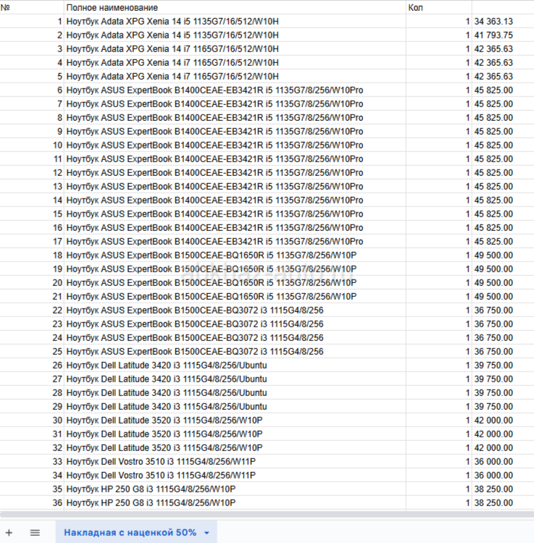The width and height of the screenshot is (534, 543).
Task: Click the row number 22 cell
Action: point(32,311)
